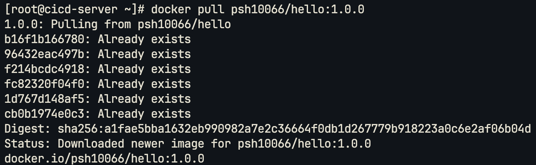This screenshot has height=165, width=536.
Task: Click 'Already exists' beside cb0b1974e0c3
Action: coord(144,114)
